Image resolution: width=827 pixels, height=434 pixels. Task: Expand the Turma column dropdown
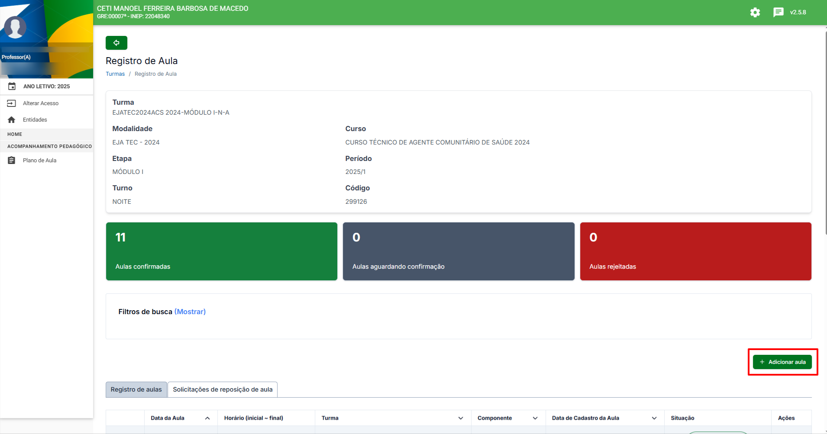tap(460, 418)
